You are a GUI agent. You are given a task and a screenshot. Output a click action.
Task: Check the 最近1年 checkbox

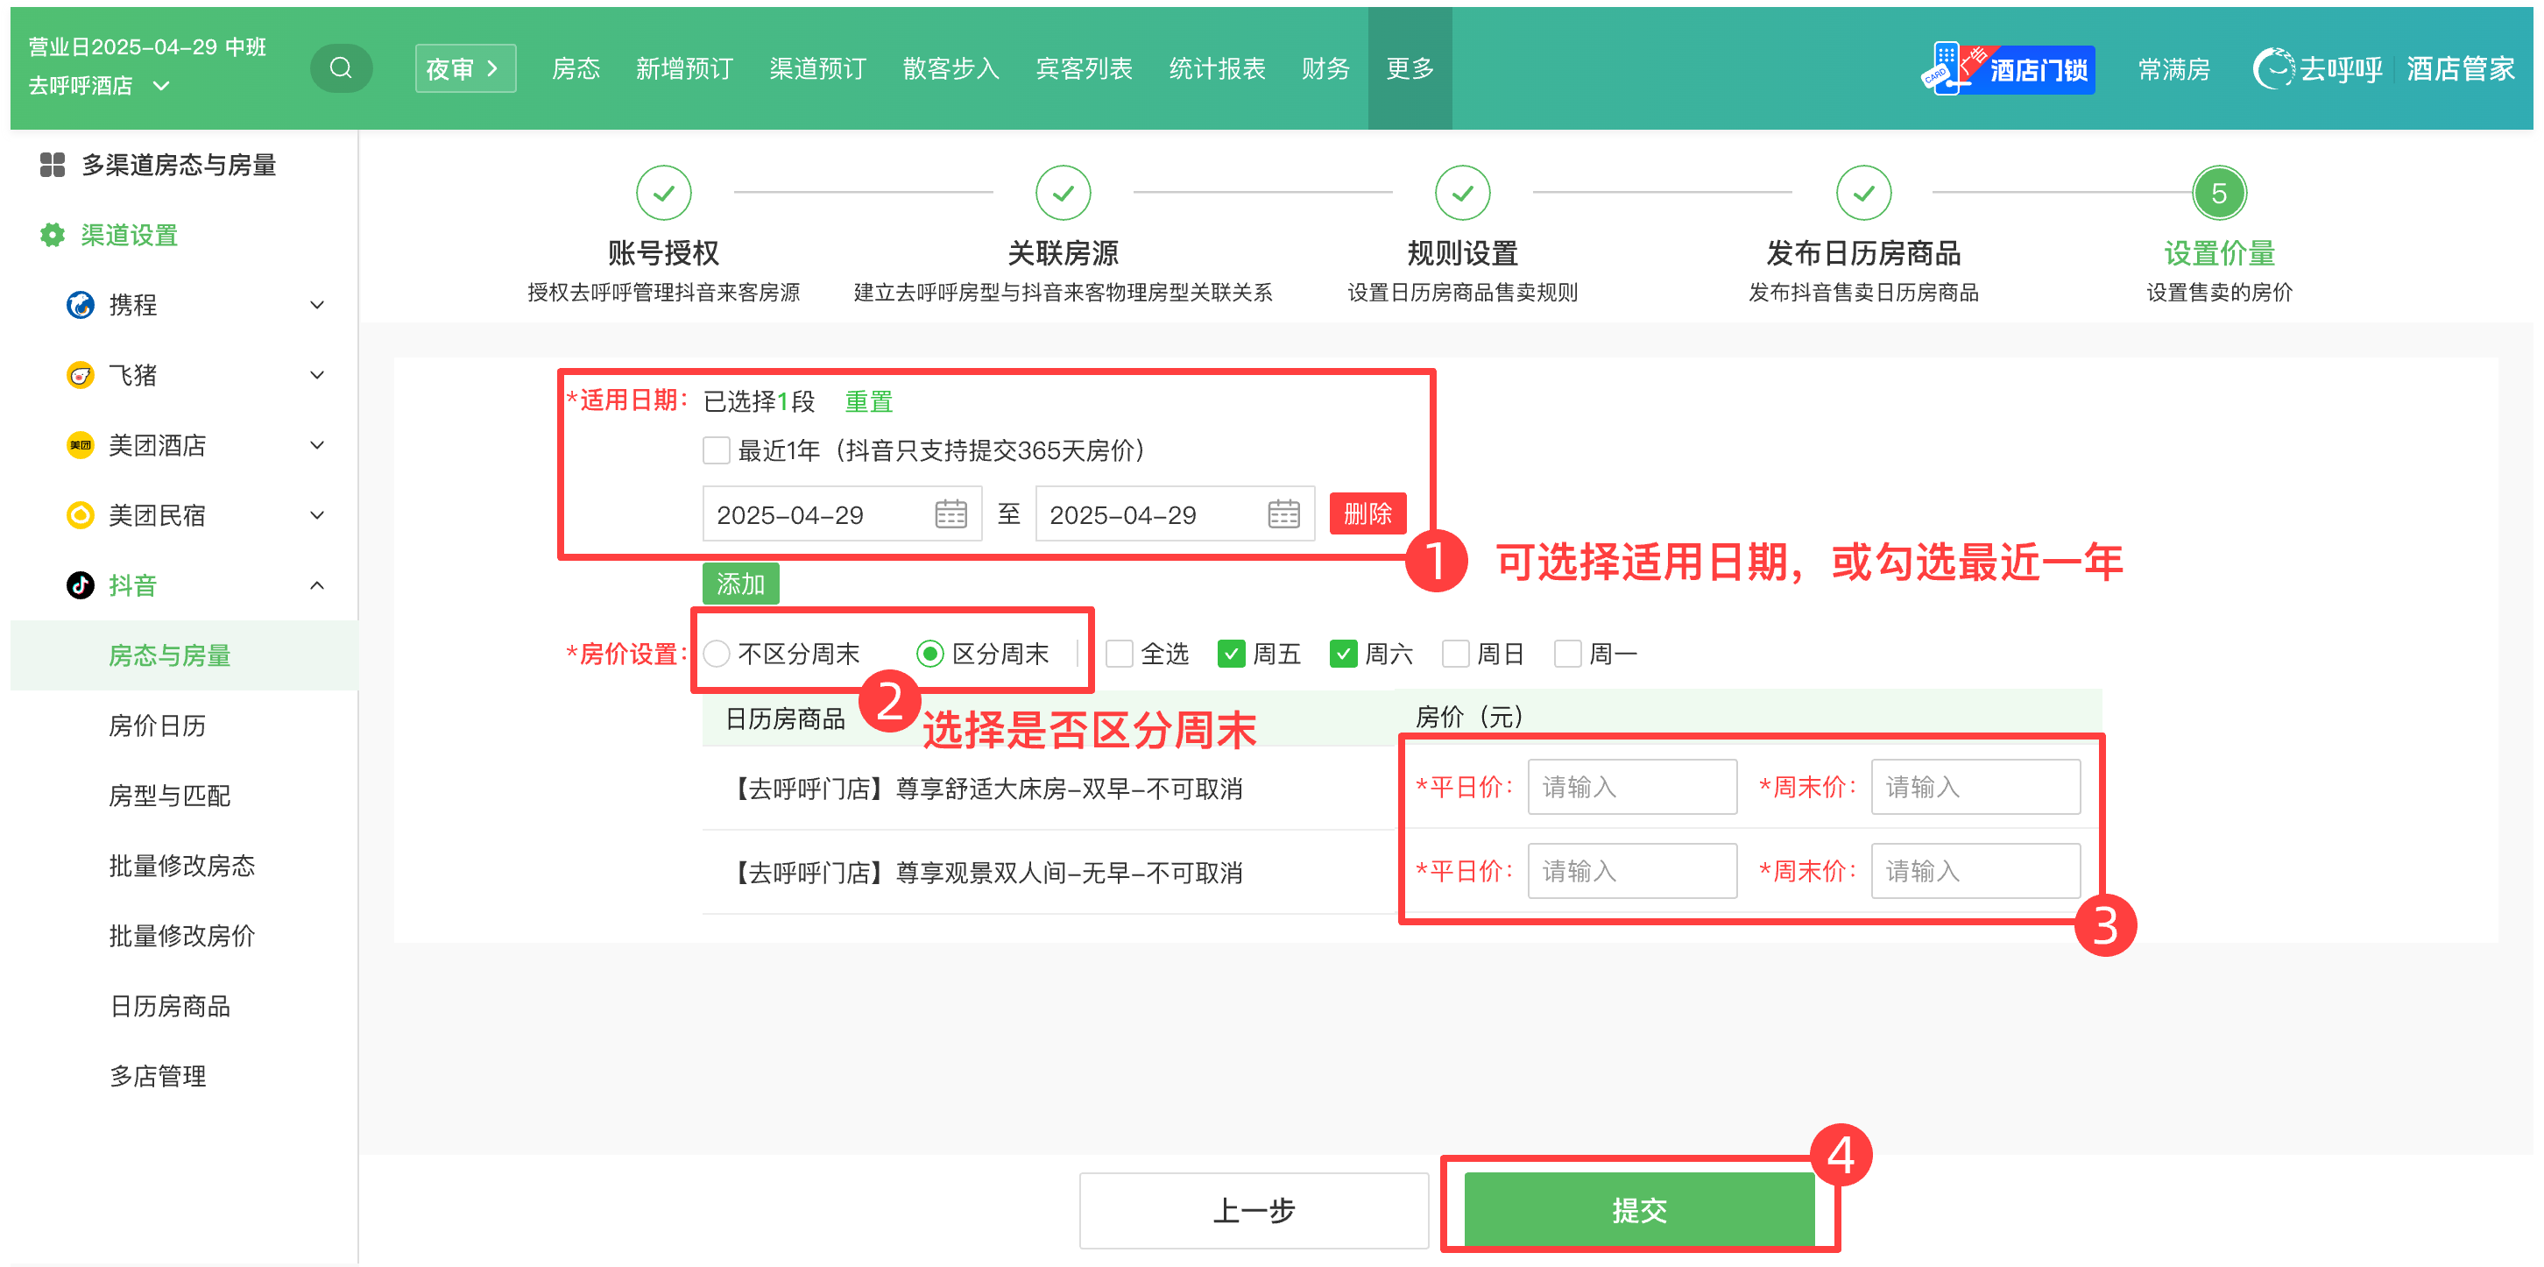coord(716,451)
